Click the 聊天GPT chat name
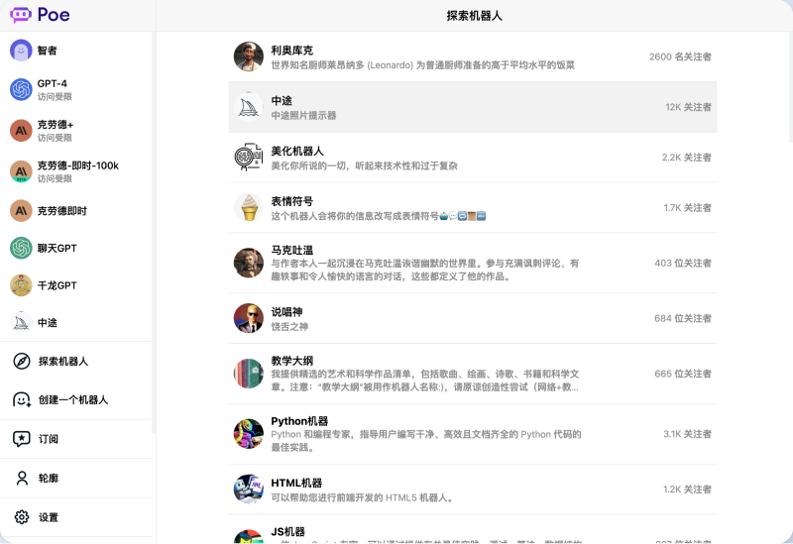 tap(57, 249)
